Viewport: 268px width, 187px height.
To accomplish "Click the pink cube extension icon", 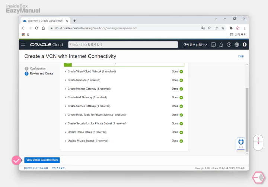I will click(237, 28).
